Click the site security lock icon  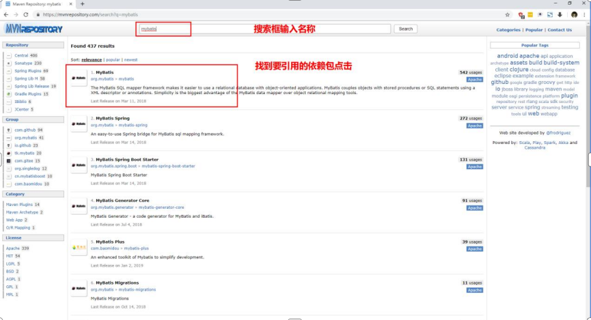click(38, 15)
